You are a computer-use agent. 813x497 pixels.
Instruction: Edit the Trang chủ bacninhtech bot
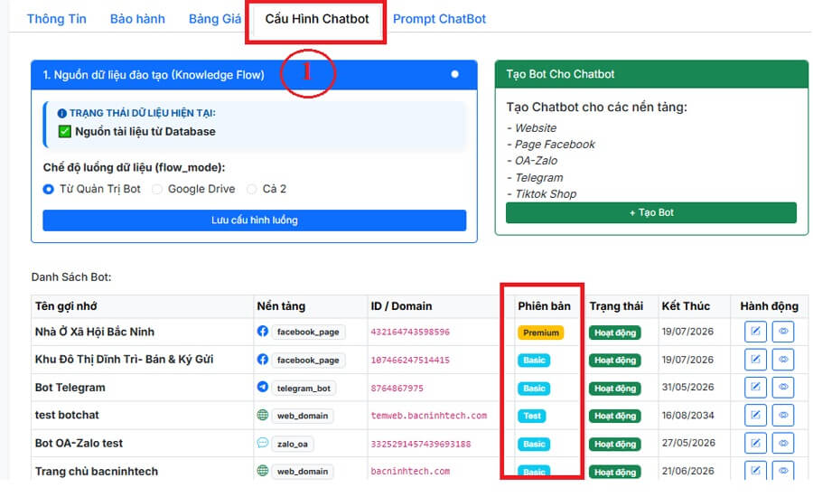tap(755, 471)
